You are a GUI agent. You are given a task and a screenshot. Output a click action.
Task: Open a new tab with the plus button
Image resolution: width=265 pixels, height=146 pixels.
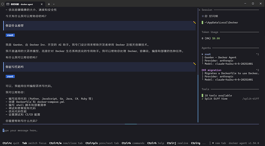point(49,4)
